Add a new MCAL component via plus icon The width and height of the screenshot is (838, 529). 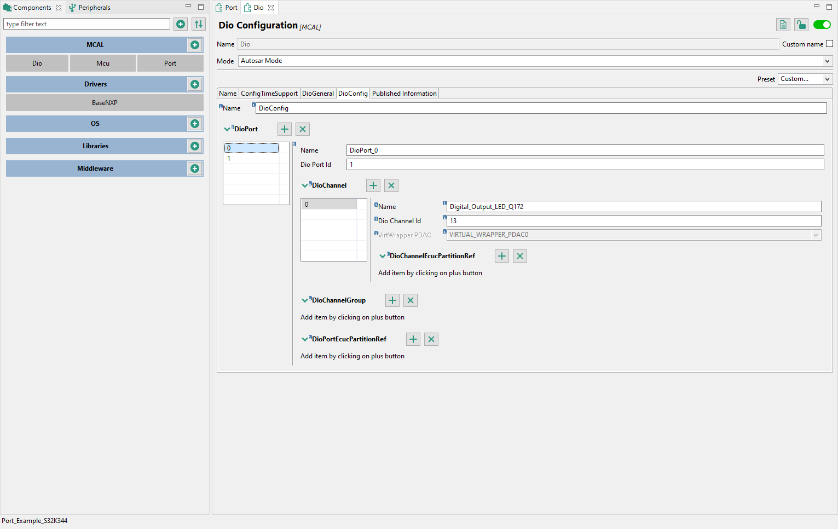195,44
